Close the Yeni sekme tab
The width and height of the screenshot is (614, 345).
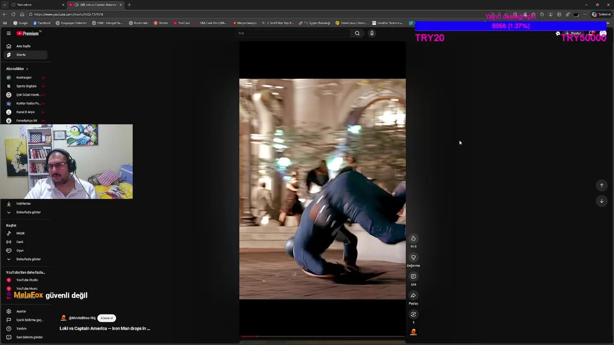(63, 5)
